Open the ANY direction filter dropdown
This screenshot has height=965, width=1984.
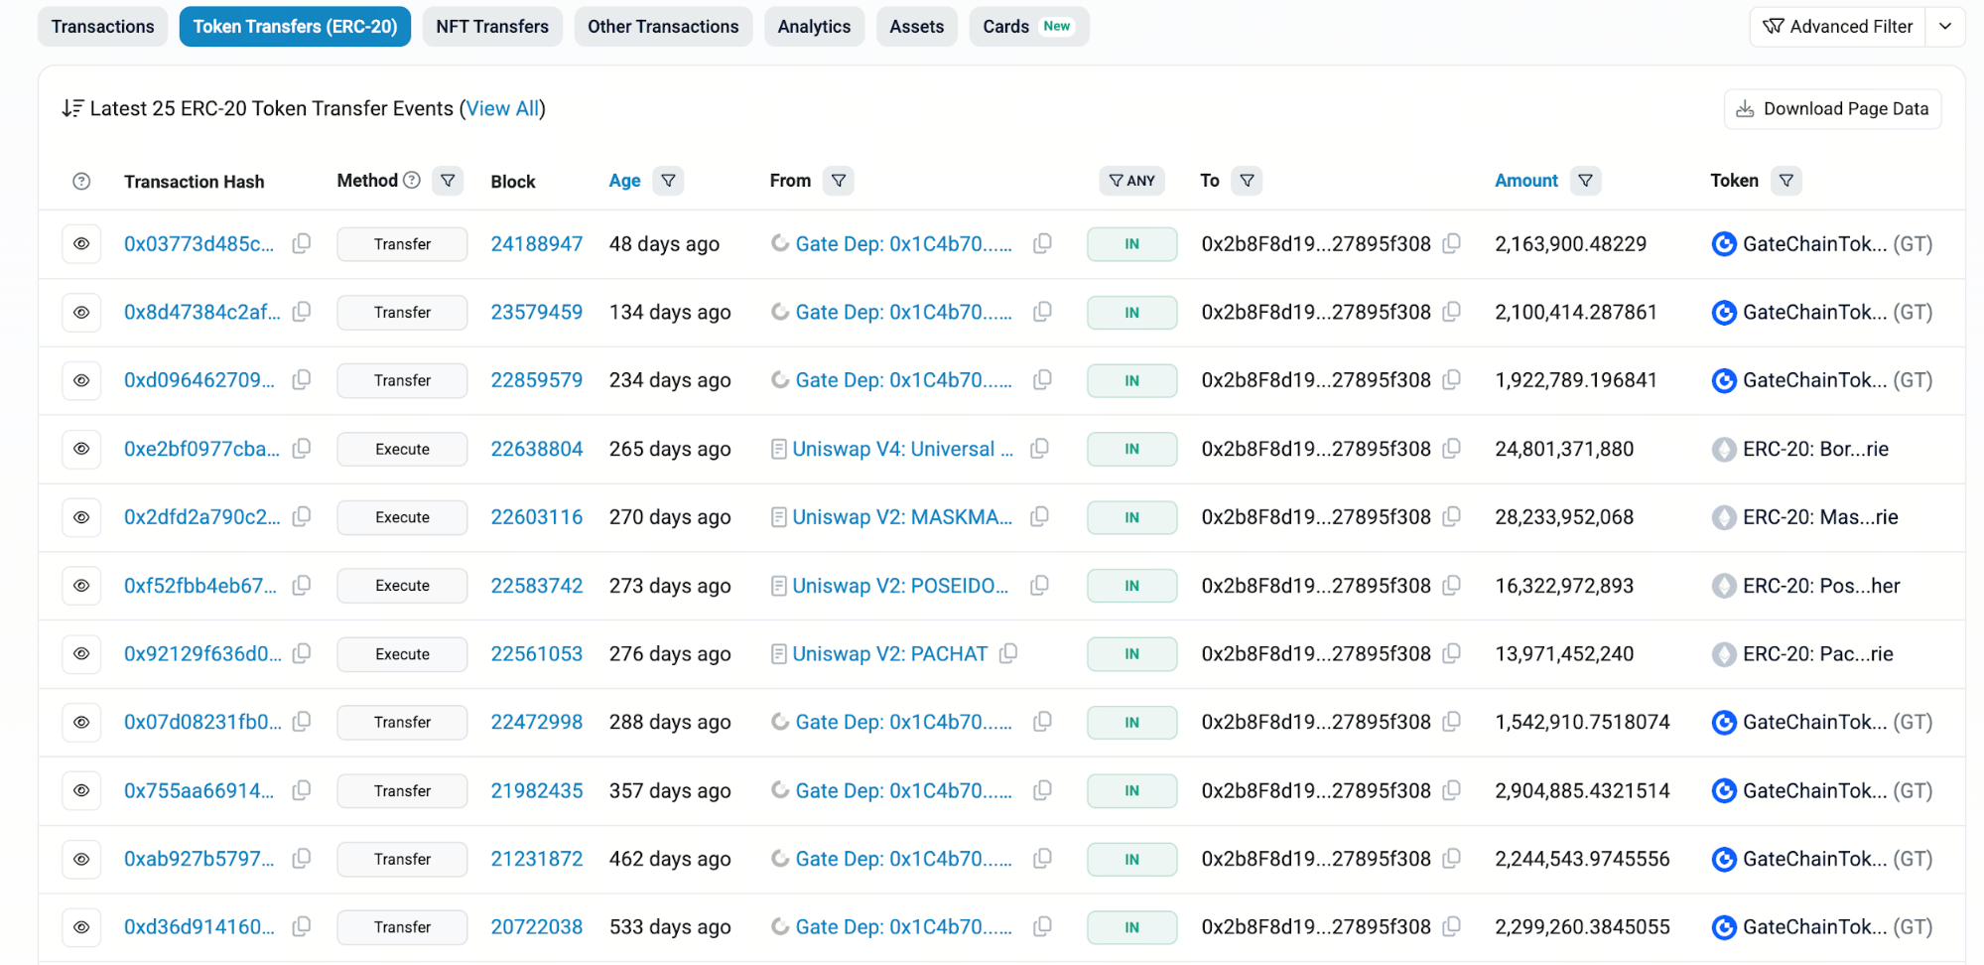(x=1131, y=181)
